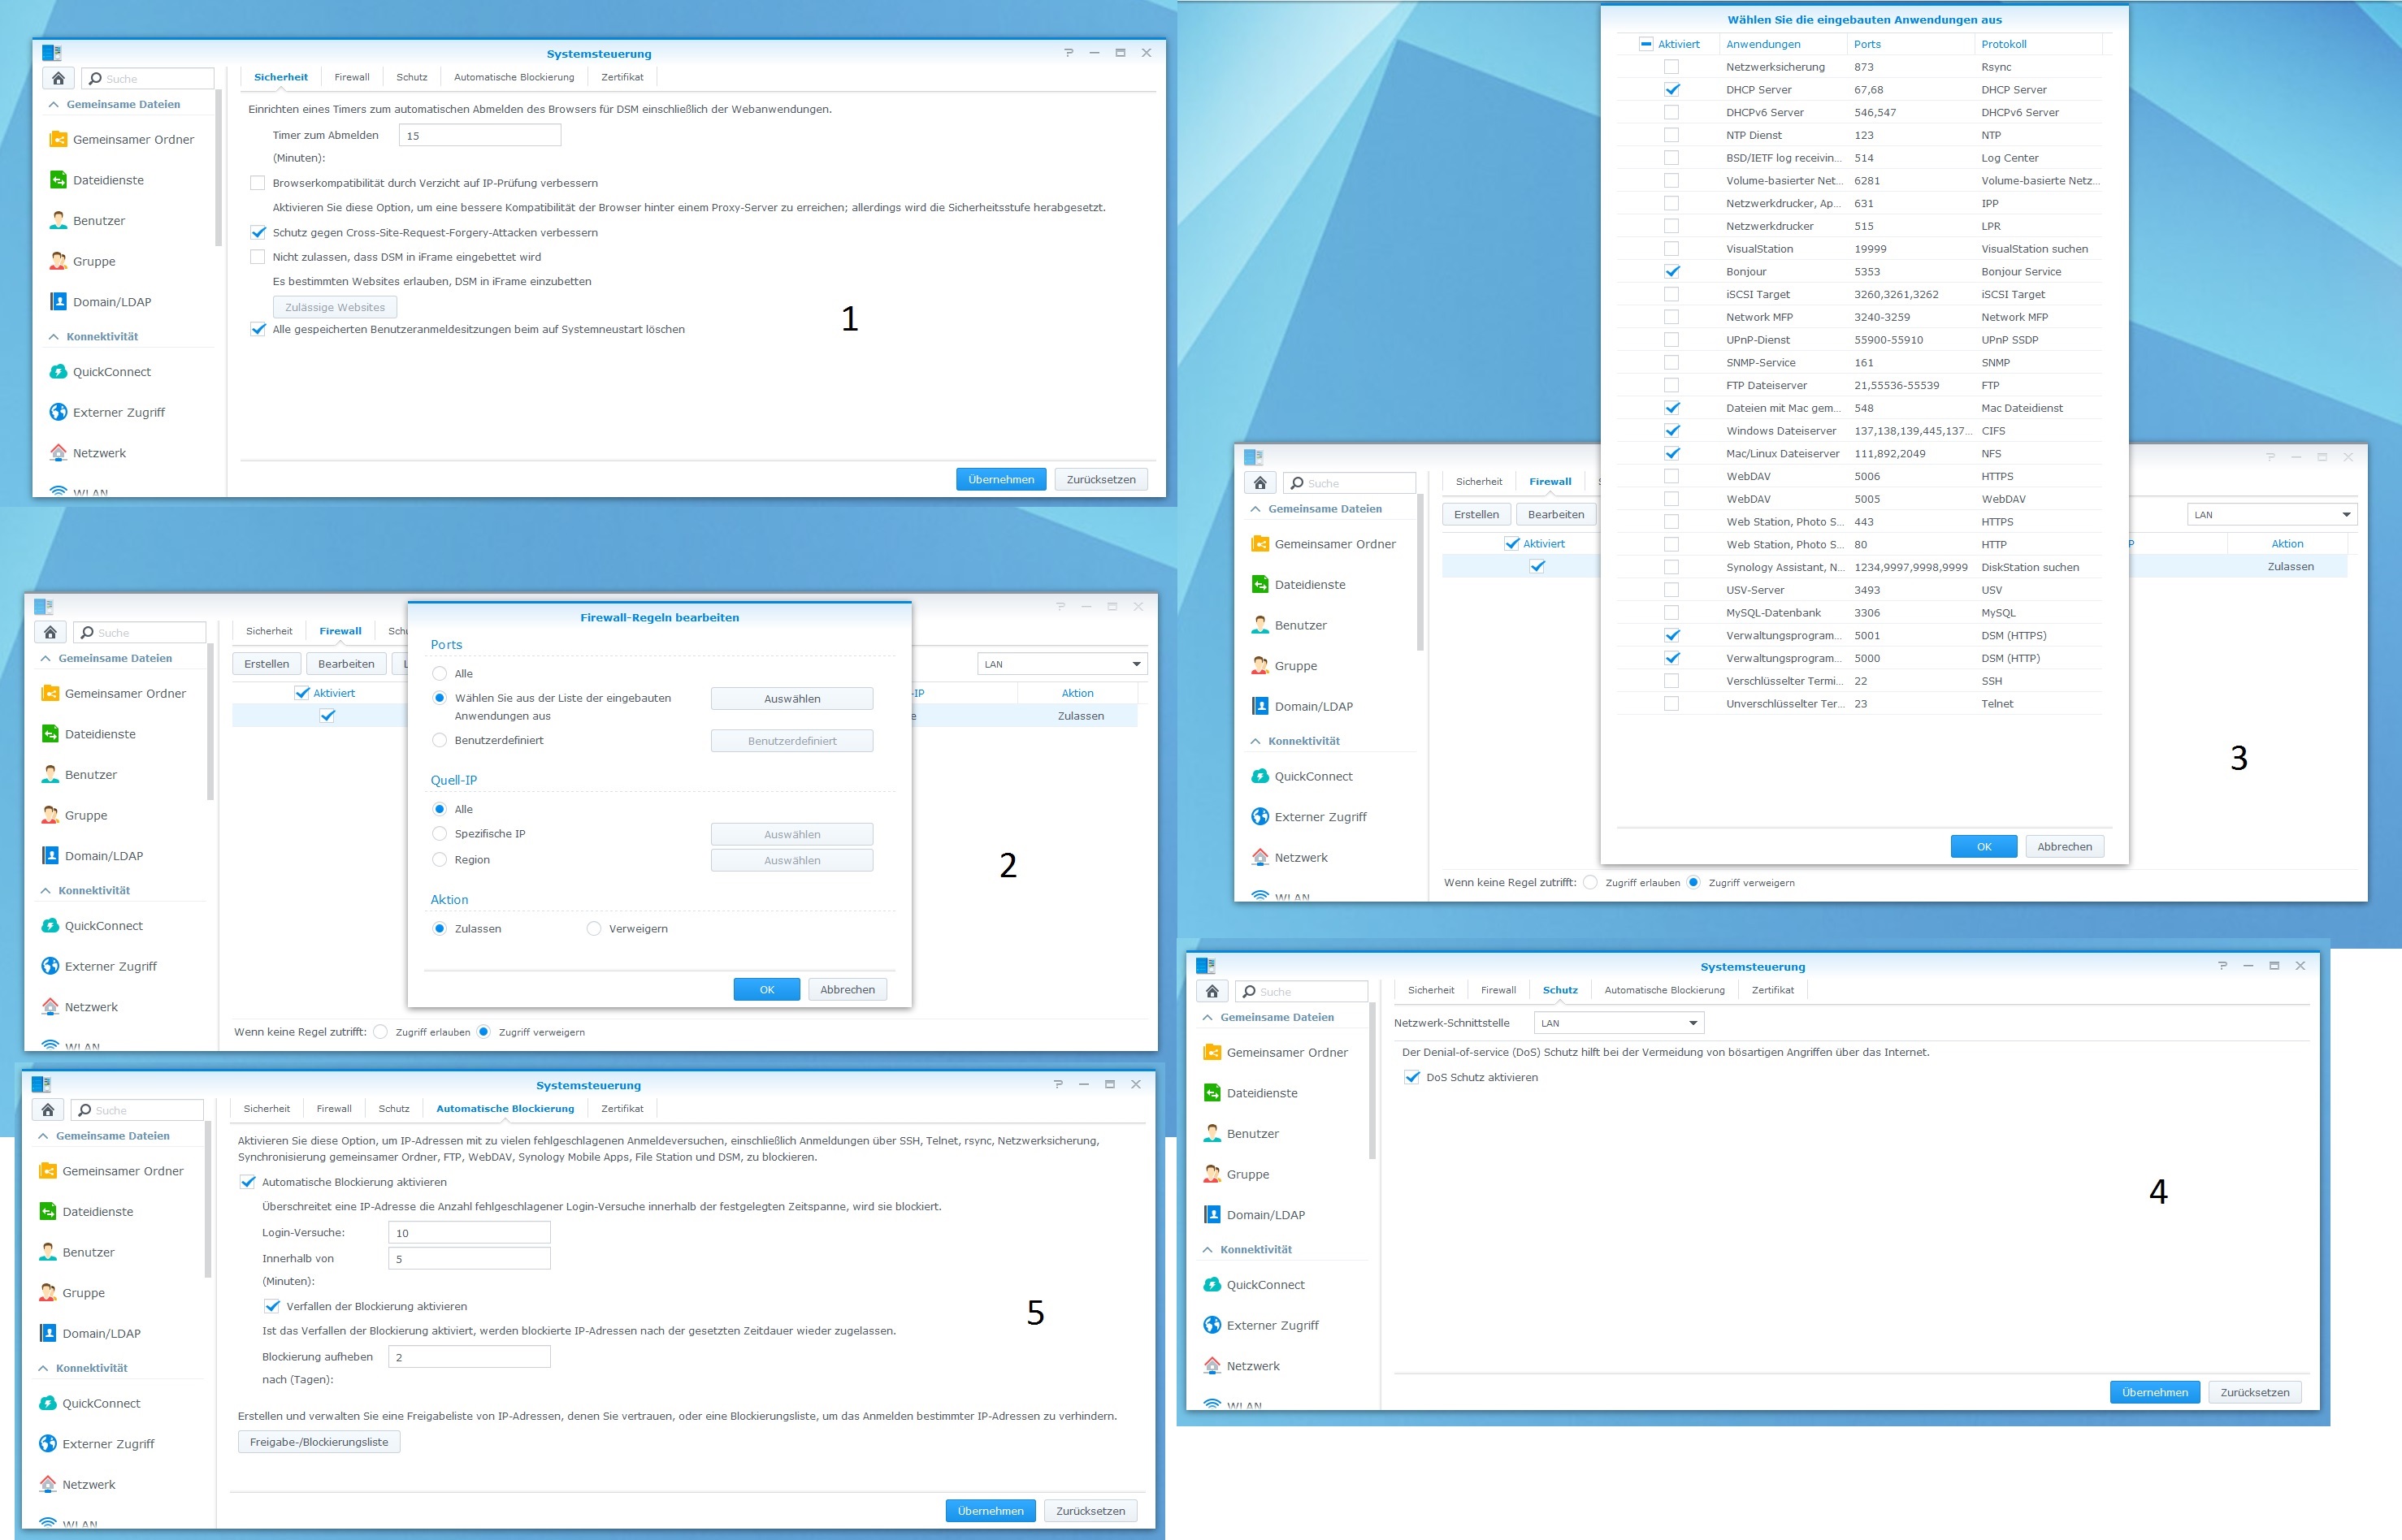This screenshot has height=1540, width=2402.
Task: Click the Netzwerk house icon in window 4
Action: pyautogui.click(x=1212, y=1366)
